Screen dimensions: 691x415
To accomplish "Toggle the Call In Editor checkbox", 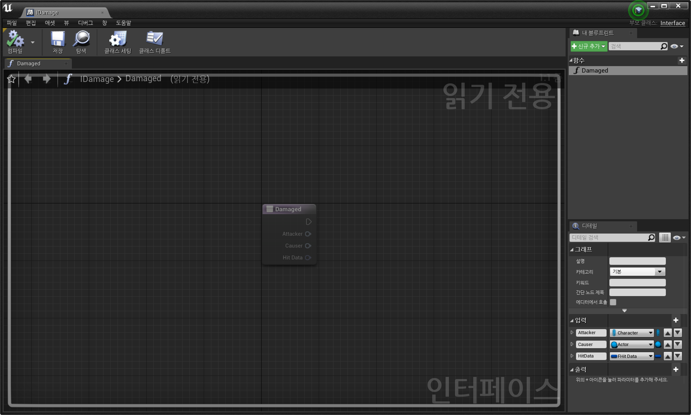I will click(x=613, y=302).
